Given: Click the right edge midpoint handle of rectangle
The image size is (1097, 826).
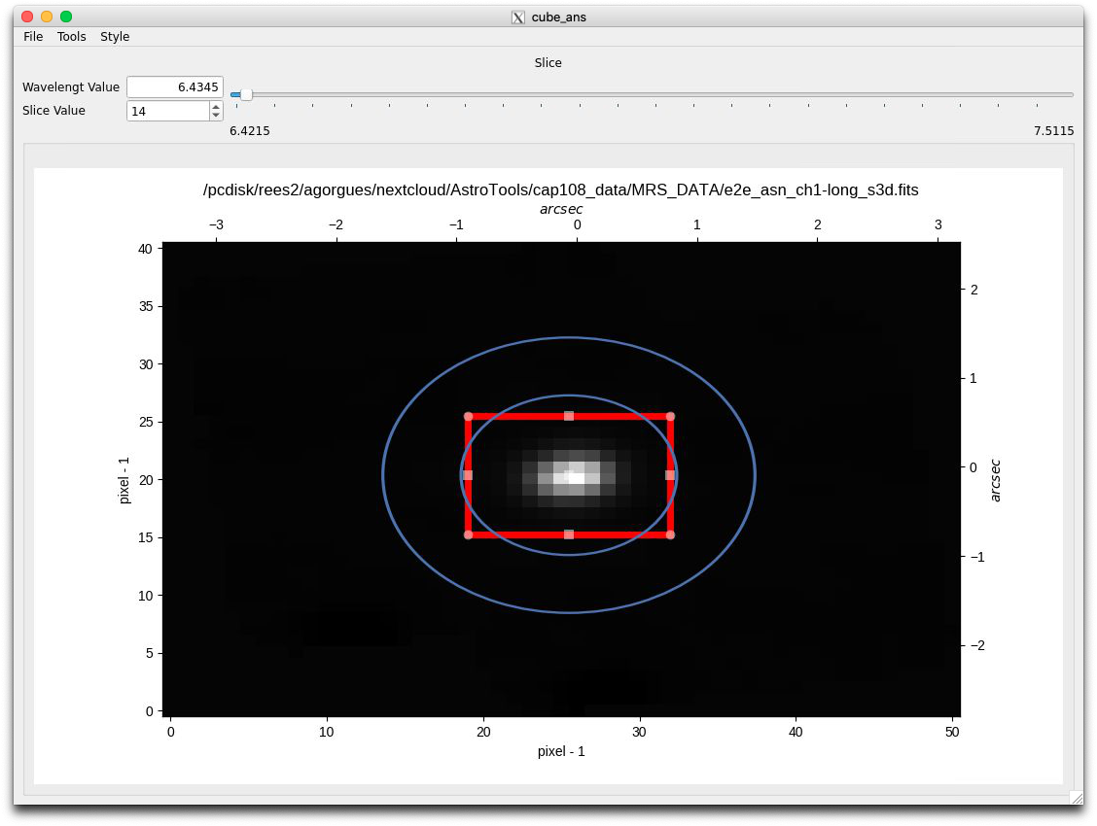Looking at the screenshot, I should click(670, 475).
